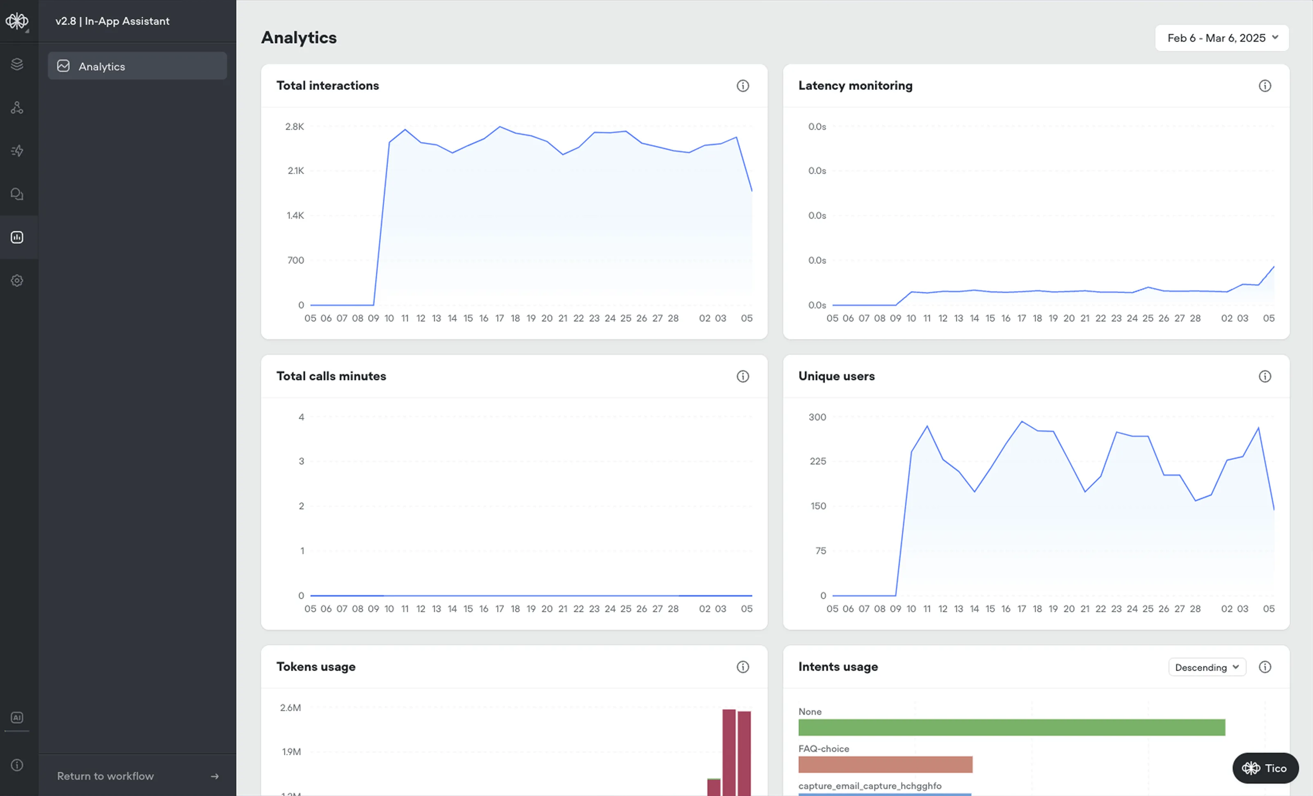
Task: Open the Tico assistant button
Action: (1265, 768)
